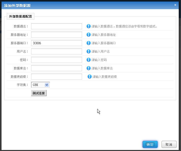Click the 数据表前缀 label
Image resolution: width=181 pixels, height=151 pixels.
point(19,77)
